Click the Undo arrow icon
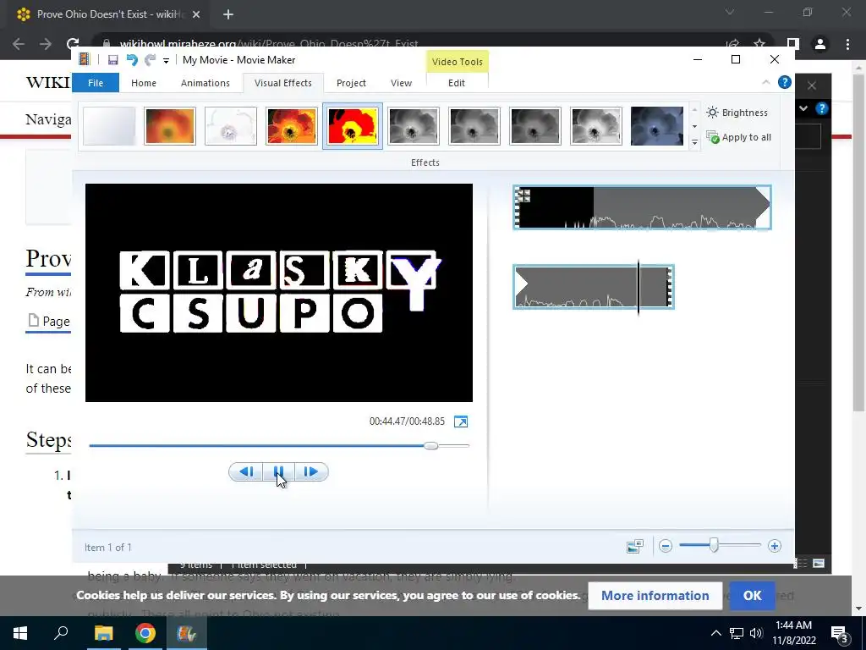The image size is (866, 650). click(x=131, y=60)
